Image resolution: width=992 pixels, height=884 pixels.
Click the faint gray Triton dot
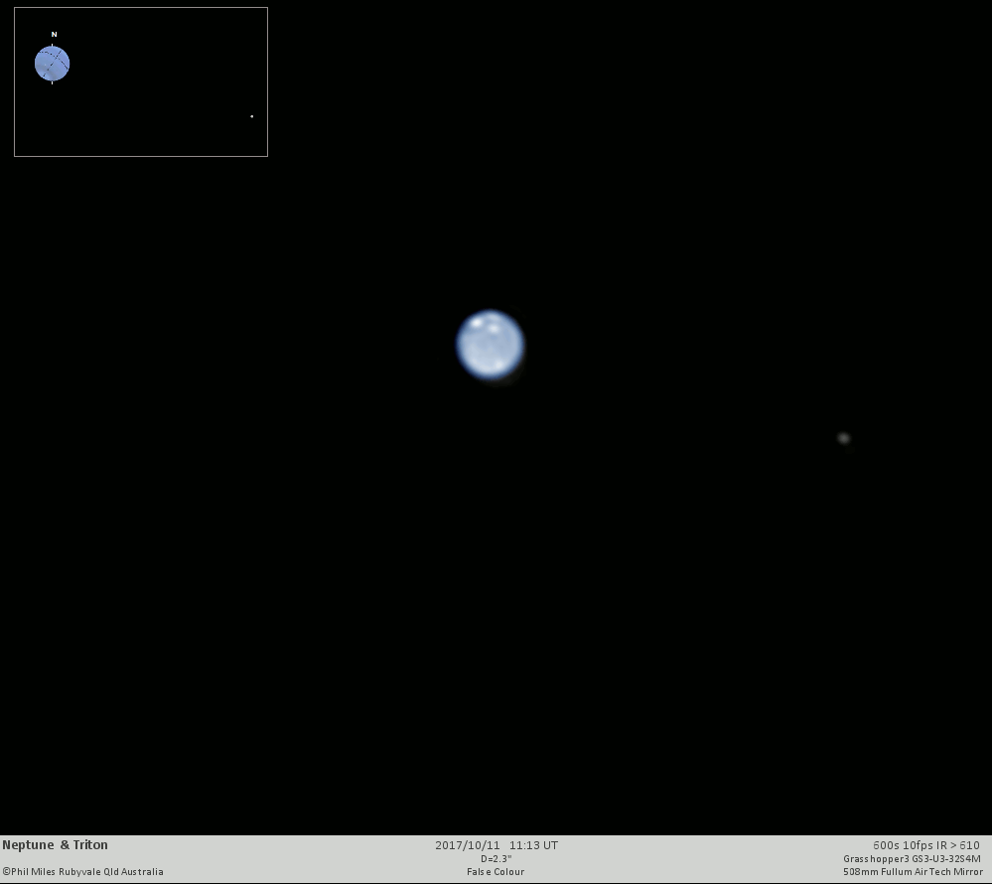[x=843, y=438]
